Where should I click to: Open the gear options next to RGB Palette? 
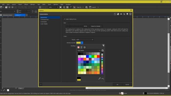tap(103, 50)
